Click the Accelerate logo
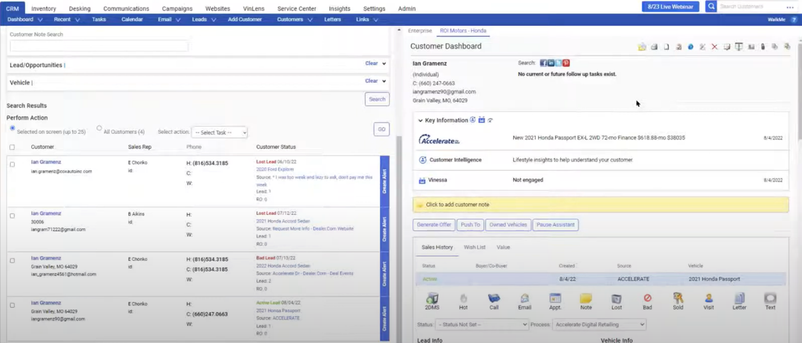 [x=439, y=140]
